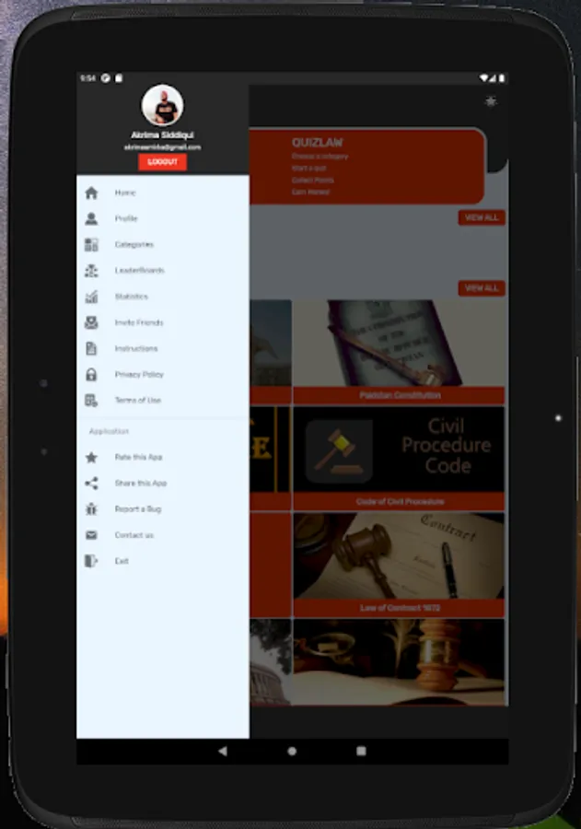The height and width of the screenshot is (829, 581).
Task: Choose Report a Bug label
Action: pyautogui.click(x=138, y=508)
